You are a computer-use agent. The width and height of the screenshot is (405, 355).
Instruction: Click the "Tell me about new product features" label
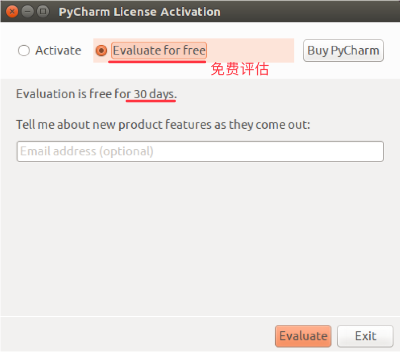pos(163,124)
